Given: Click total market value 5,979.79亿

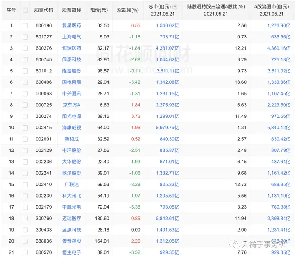Looking at the screenshot, I should 168,128.
